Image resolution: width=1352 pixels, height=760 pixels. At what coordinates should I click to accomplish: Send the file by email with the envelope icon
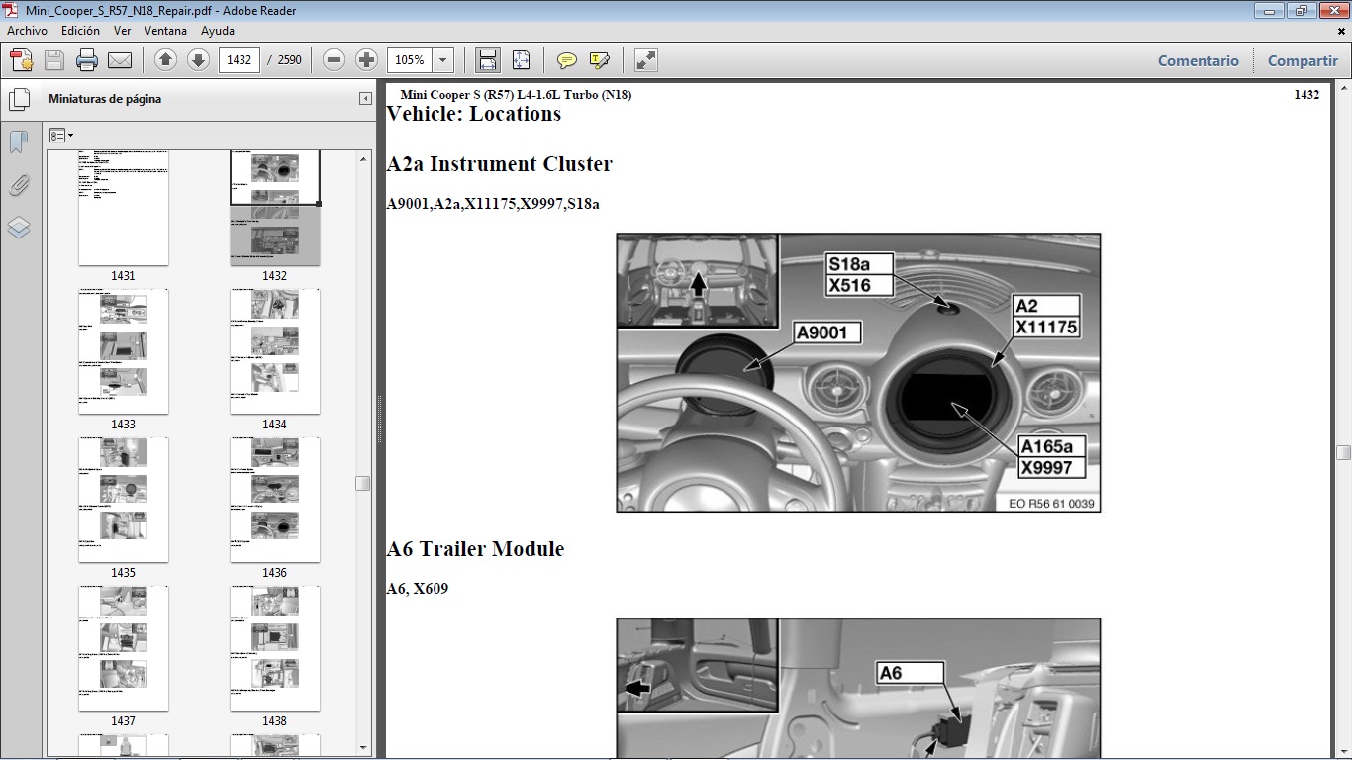[x=120, y=60]
